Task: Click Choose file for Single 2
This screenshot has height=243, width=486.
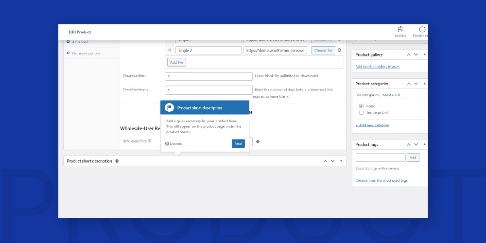Action: [x=323, y=50]
